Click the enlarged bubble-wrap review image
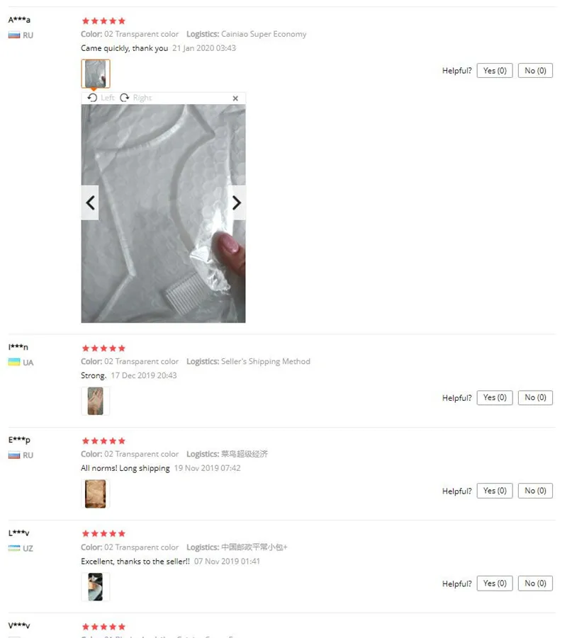Screen dimensions: 567x638 163,214
